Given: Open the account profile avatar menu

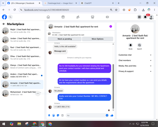Looking at the screenshot, I should [151, 17].
